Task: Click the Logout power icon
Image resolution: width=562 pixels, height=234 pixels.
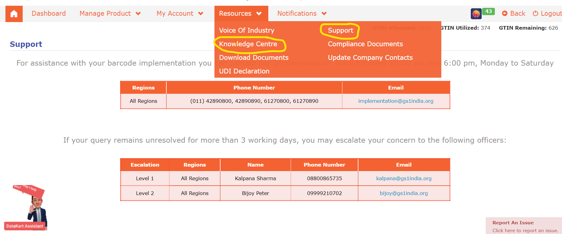Action: pyautogui.click(x=535, y=13)
